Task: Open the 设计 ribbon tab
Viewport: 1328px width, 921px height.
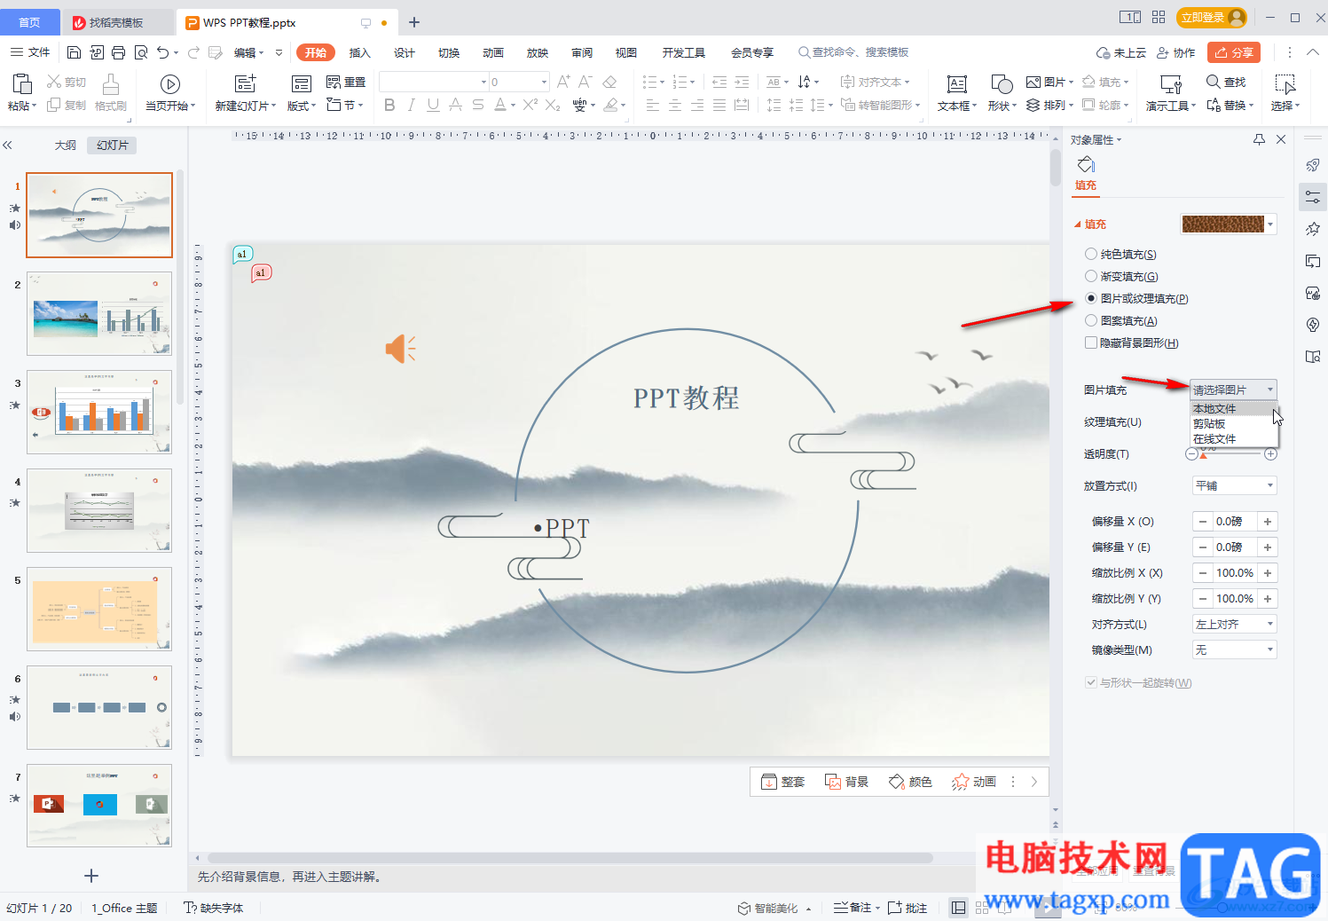Action: pos(405,52)
